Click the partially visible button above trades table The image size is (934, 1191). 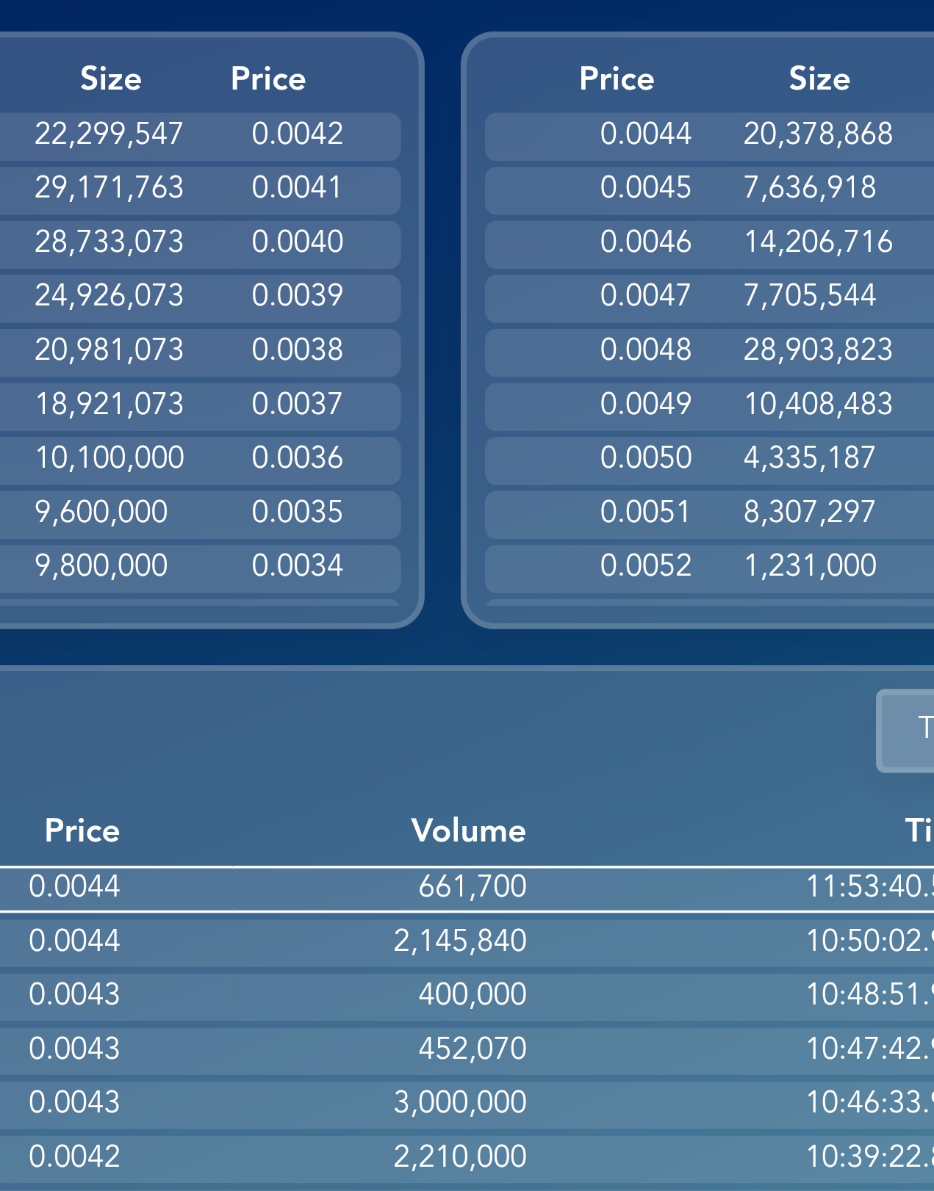click(905, 731)
